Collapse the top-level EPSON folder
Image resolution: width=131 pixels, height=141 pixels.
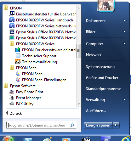(13, 8)
